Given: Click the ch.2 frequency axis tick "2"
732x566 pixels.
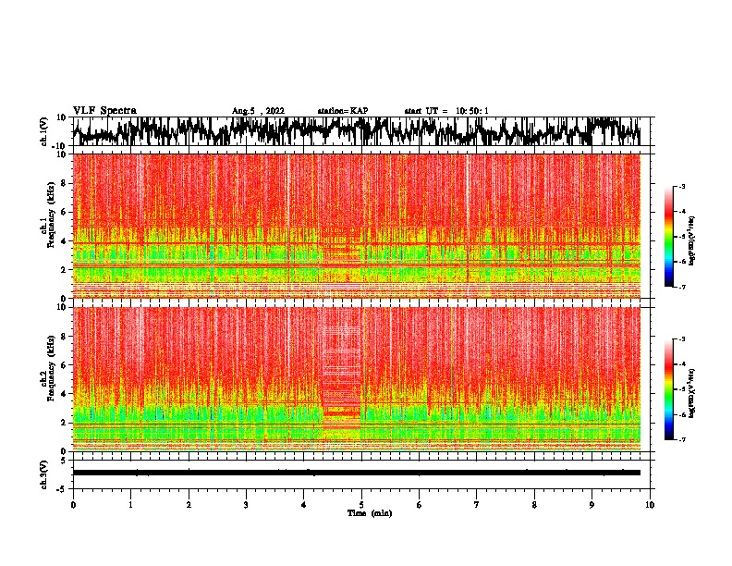Looking at the screenshot, I should [64, 423].
